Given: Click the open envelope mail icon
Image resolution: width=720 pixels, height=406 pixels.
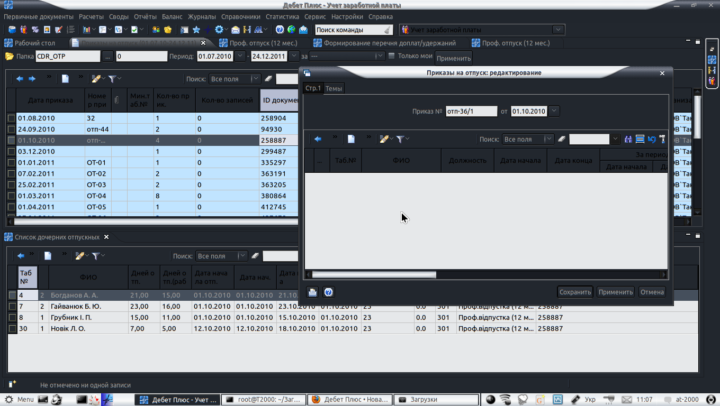Looking at the screenshot, I should click(x=235, y=30).
